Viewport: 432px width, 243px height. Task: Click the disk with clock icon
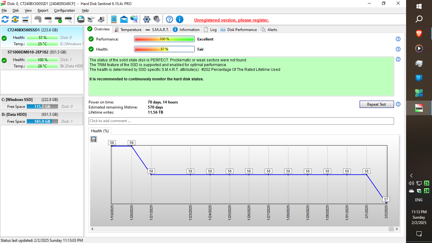48,19
